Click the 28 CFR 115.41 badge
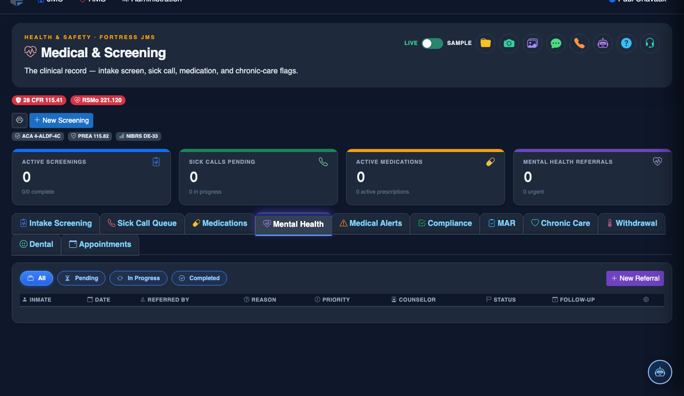This screenshot has width=684, height=396. pos(39,100)
